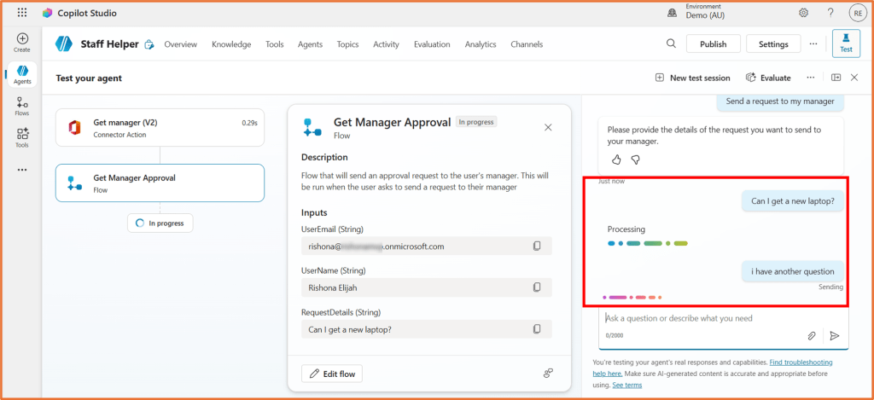
Task: Click the UserEmail value field
Action: point(427,246)
